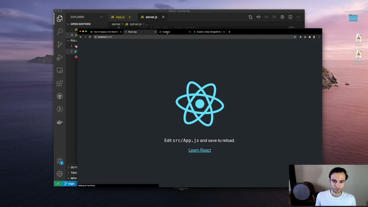Screen dimensions: 368x207
Task: Open Remote Explorer view in VS Code
Action: 60,70
